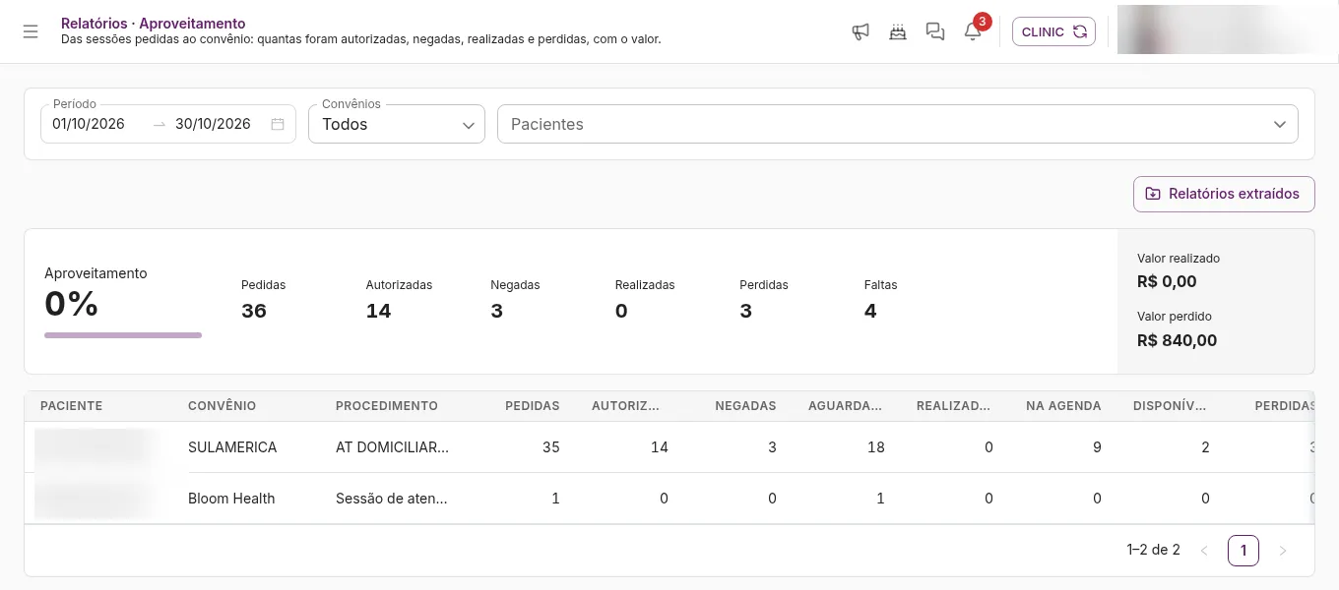Image resolution: width=1339 pixels, height=590 pixels.
Task: Click the CLINIC switch button
Action: pyautogui.click(x=1053, y=31)
